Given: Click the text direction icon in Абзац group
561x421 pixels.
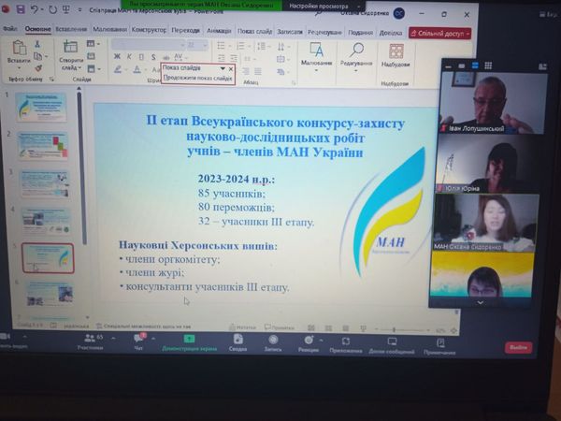Looking at the screenshot, I should (280, 46).
